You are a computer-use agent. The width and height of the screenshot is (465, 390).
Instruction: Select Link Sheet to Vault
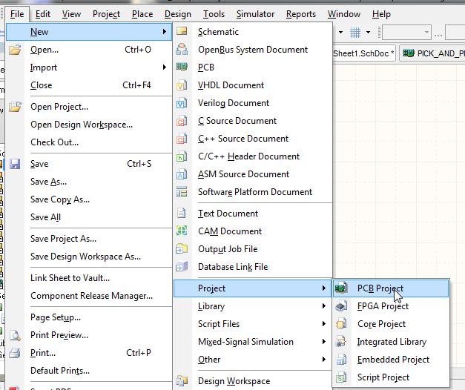point(89,278)
